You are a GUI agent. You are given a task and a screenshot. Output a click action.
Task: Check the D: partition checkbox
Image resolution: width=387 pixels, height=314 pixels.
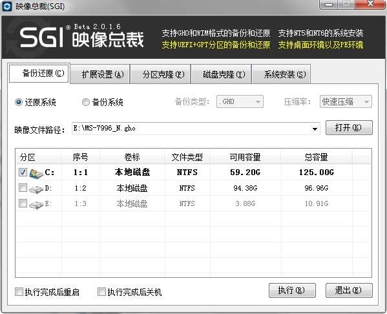pyautogui.click(x=23, y=188)
